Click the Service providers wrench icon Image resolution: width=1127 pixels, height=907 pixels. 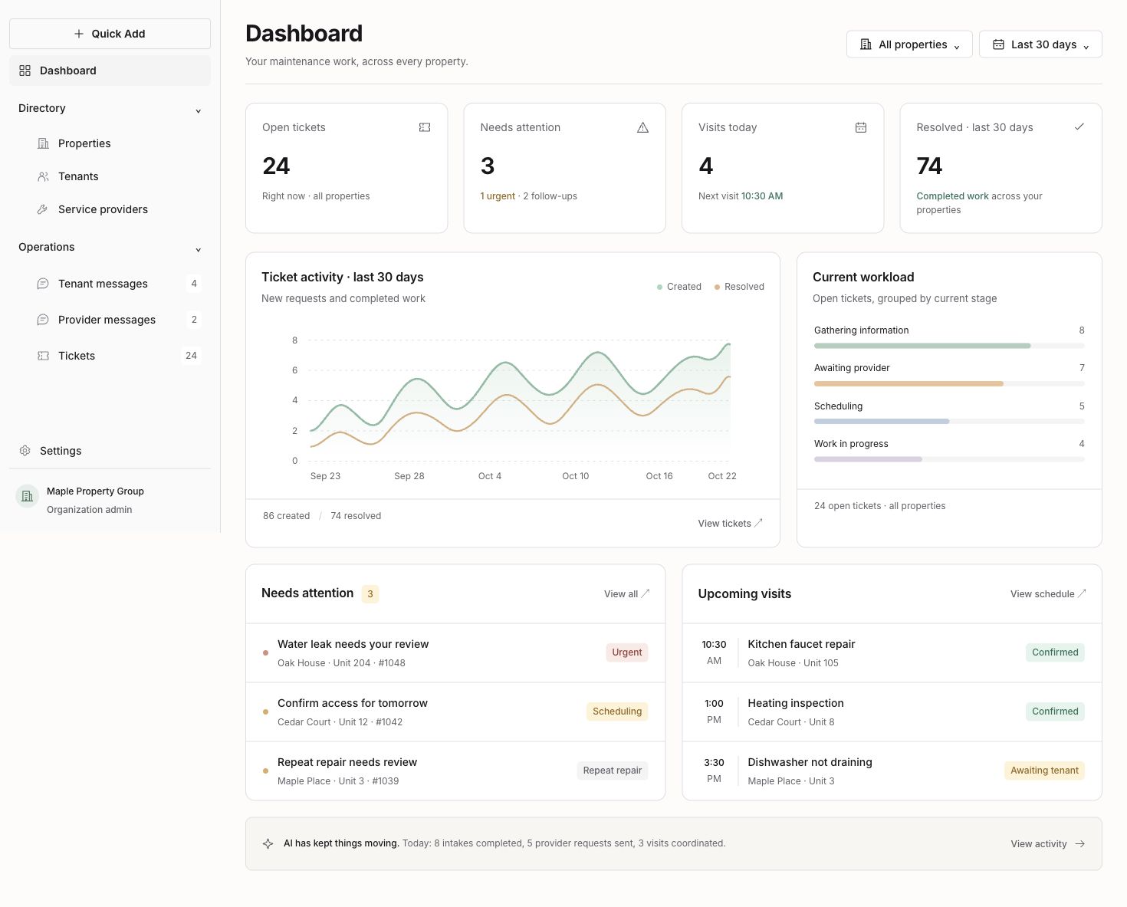pyautogui.click(x=43, y=209)
